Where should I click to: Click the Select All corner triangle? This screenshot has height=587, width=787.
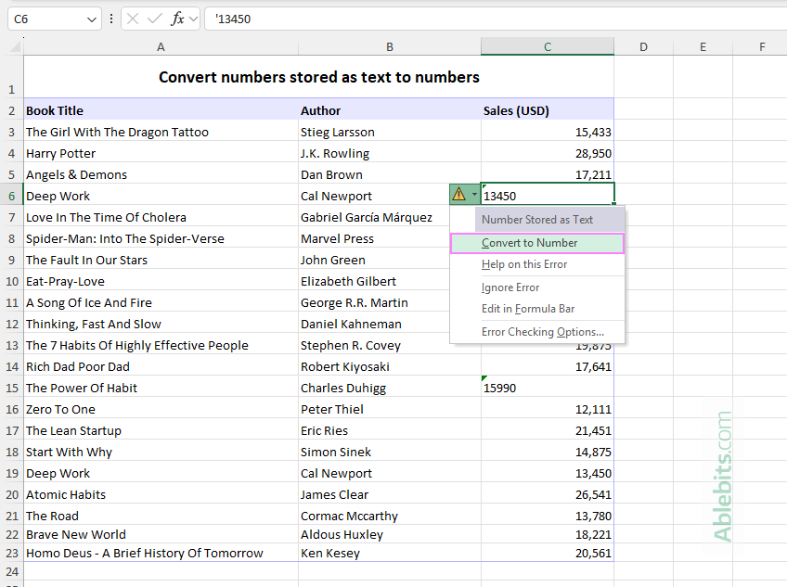point(15,46)
